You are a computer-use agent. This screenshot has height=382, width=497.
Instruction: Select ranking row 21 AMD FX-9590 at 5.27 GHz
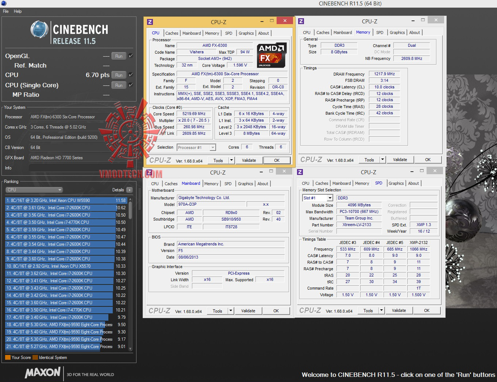(66, 347)
